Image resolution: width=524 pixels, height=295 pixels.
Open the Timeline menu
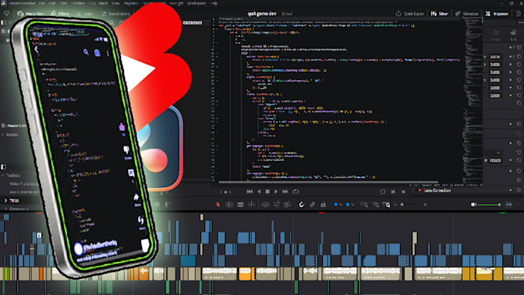[x=78, y=3]
